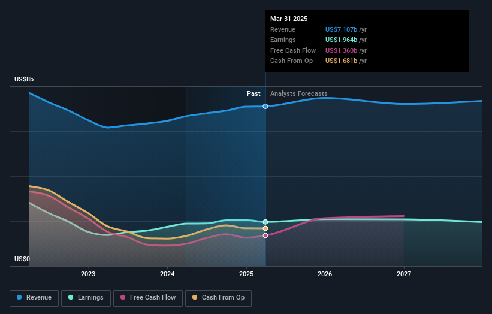Select the Revenue data point on the blue line
Viewport: 492px width, 314px height.
tap(265, 106)
